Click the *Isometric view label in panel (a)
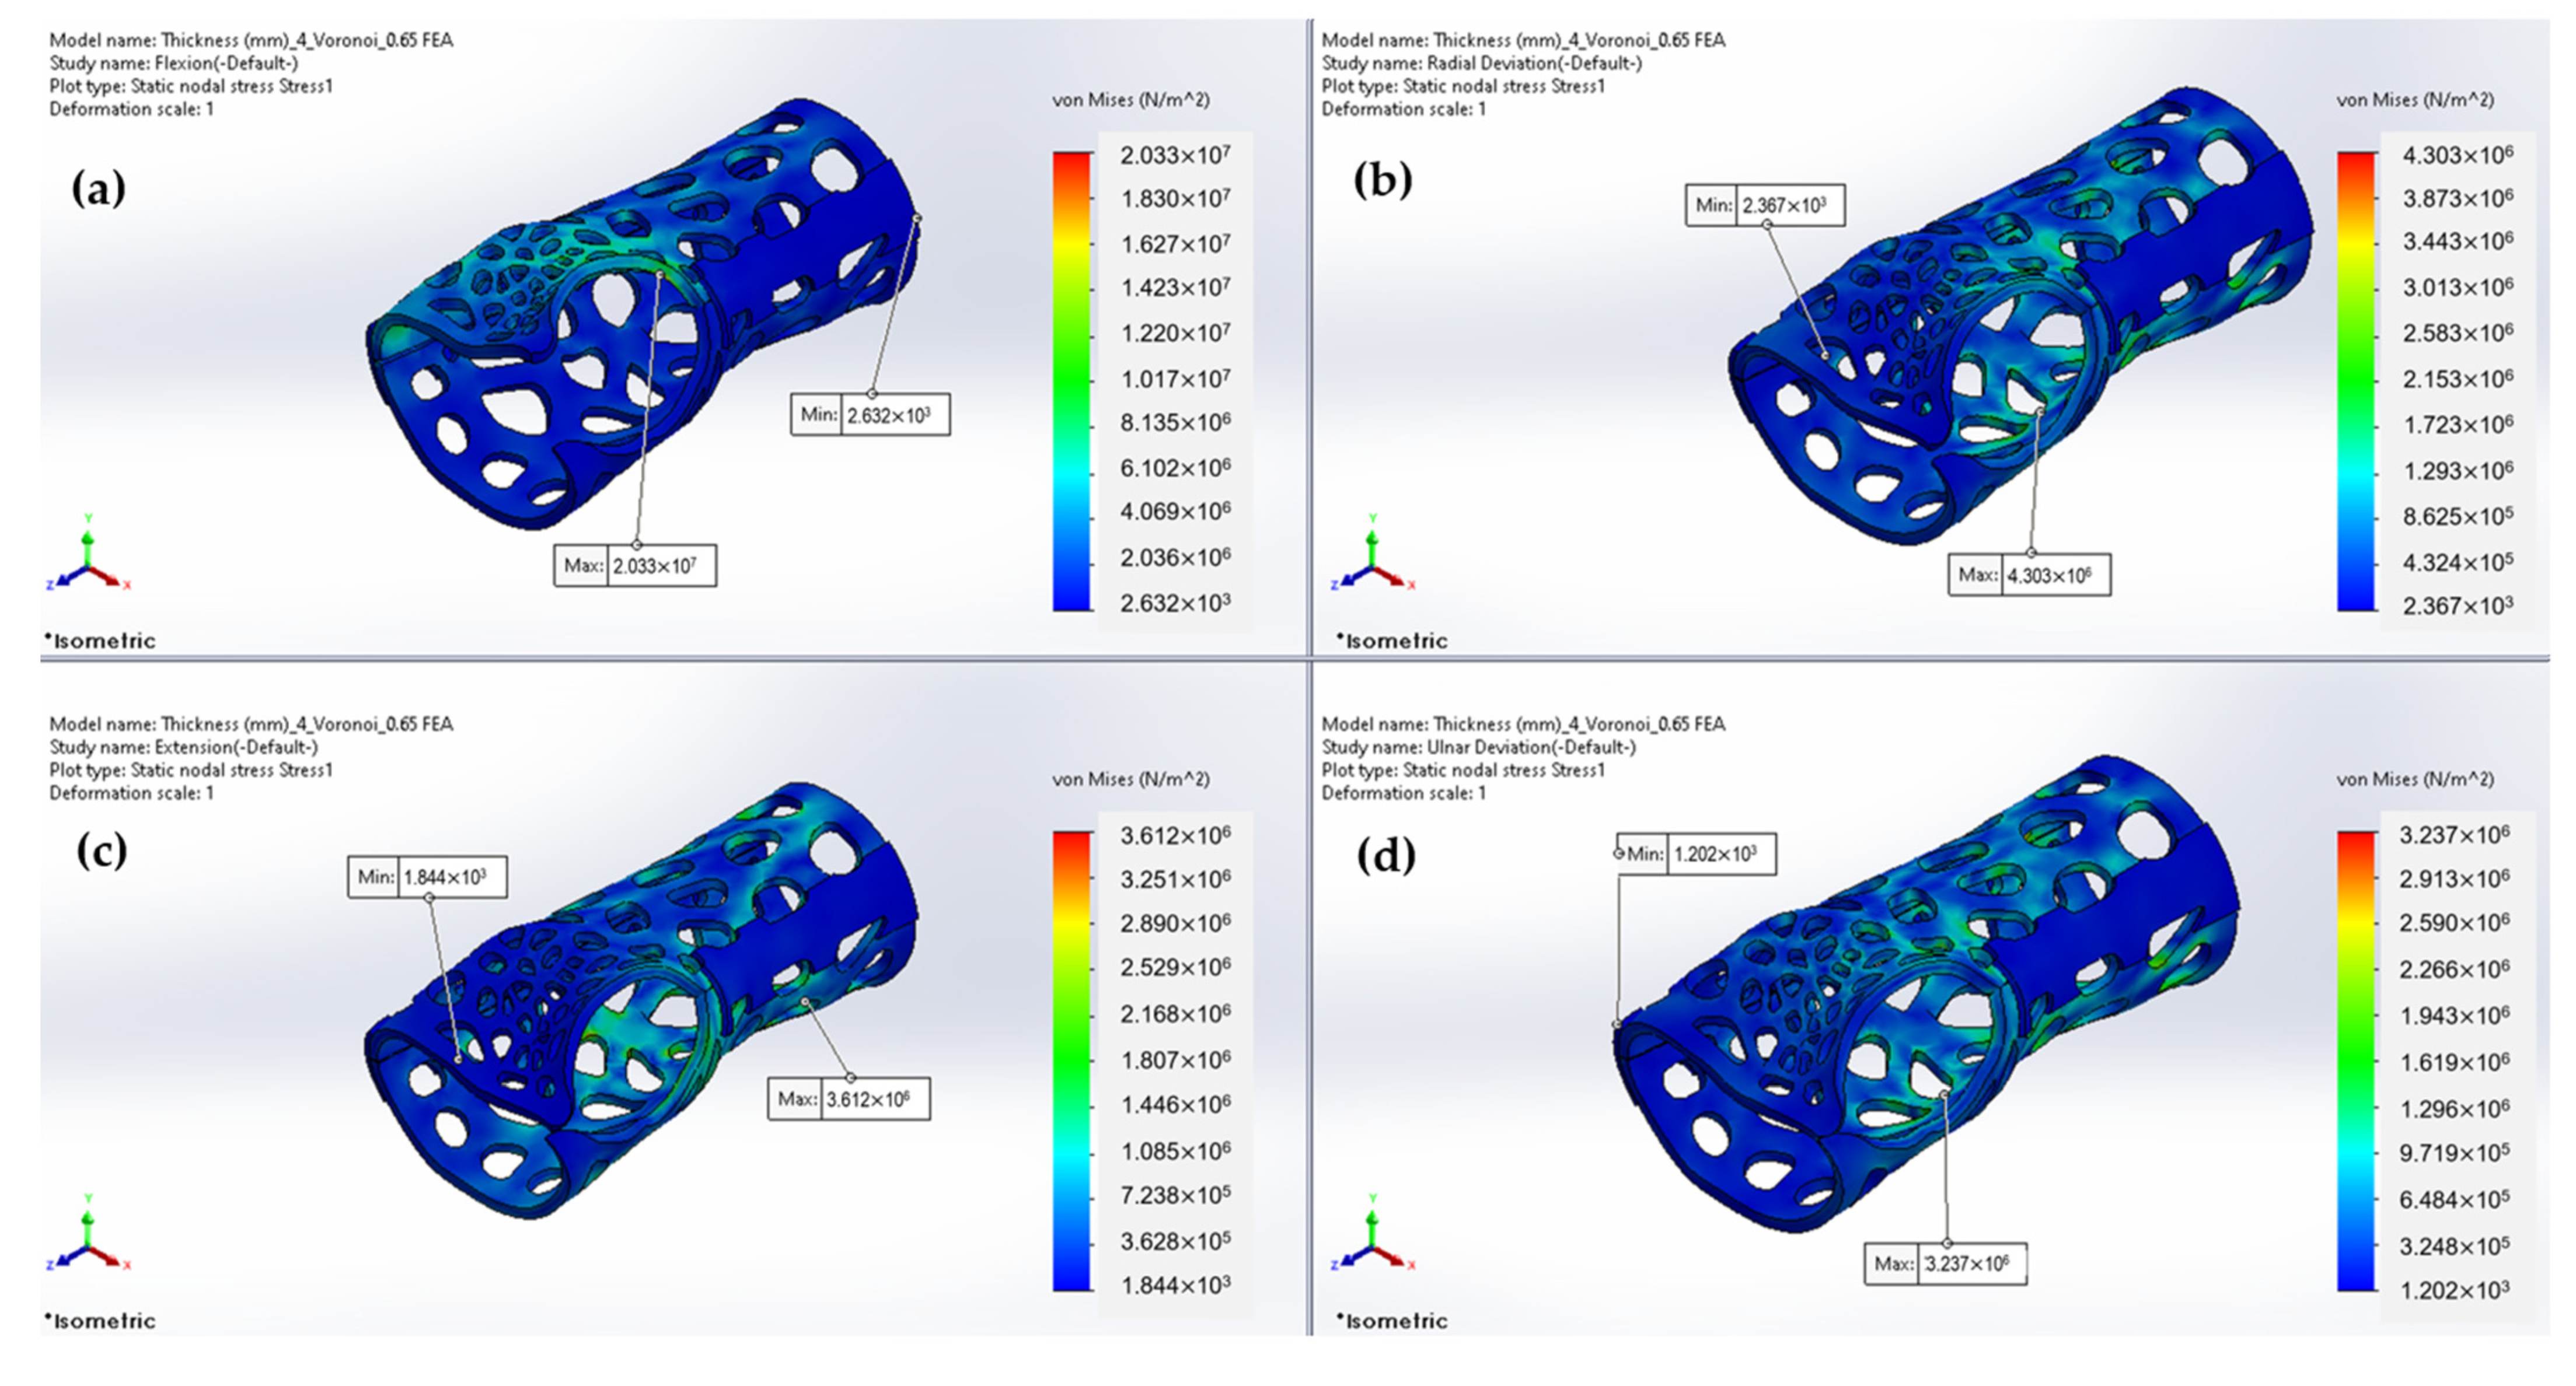The image size is (2576, 1386). click(x=100, y=640)
